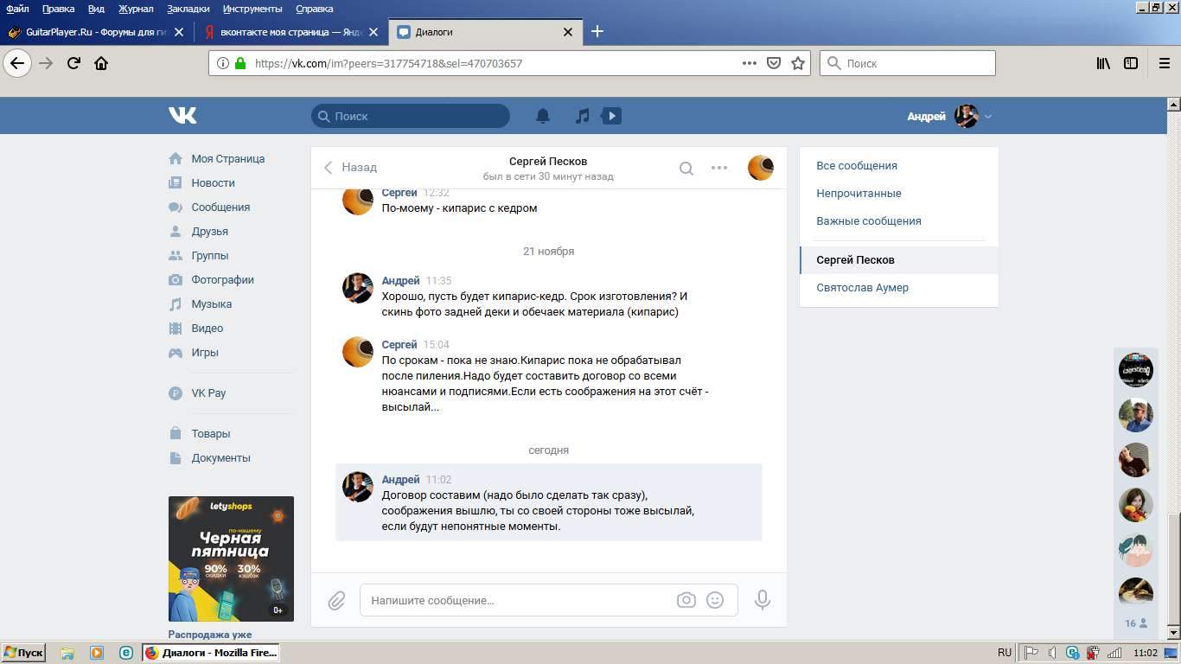The image size is (1181, 664).
Task: Toggle Firefox sidebar view icon
Action: click(x=1131, y=63)
